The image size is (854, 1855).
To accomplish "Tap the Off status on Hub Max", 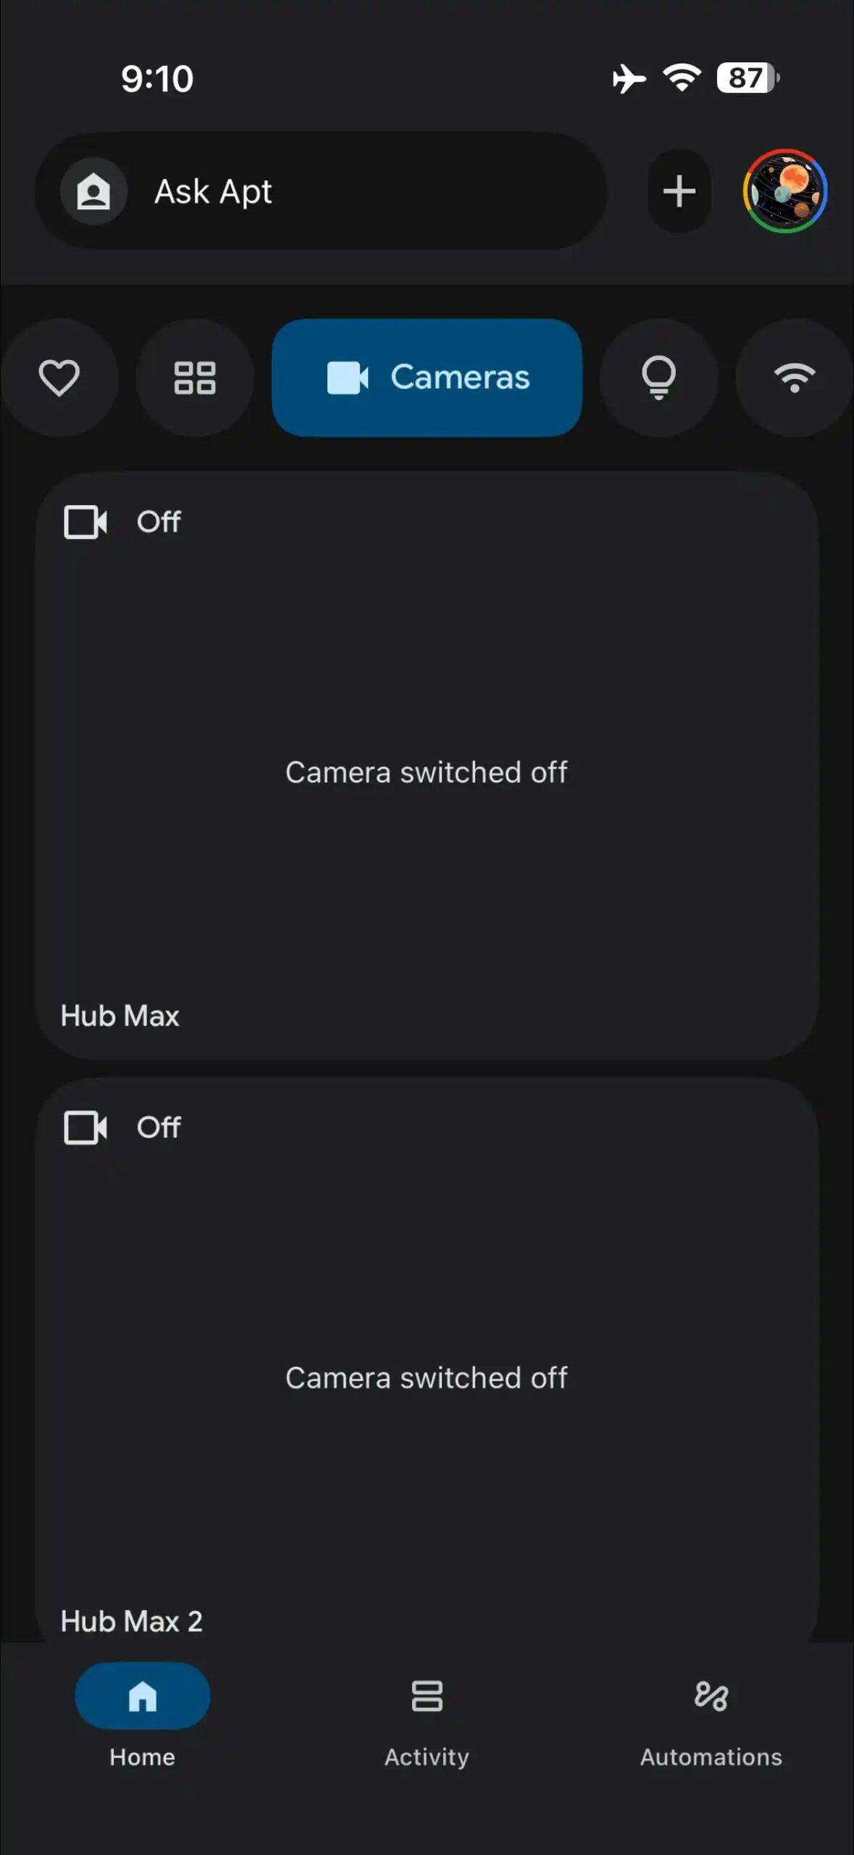I will click(x=159, y=522).
